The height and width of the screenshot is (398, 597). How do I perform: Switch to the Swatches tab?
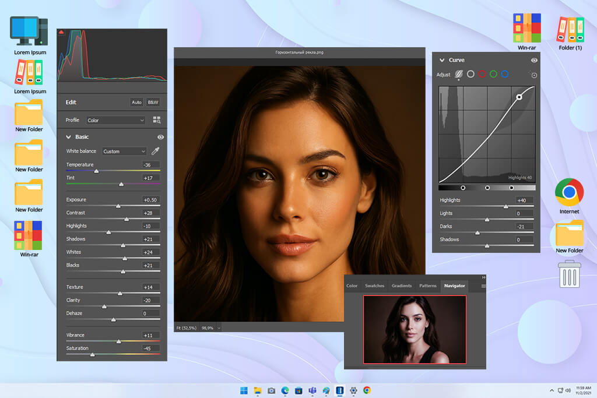[375, 286]
